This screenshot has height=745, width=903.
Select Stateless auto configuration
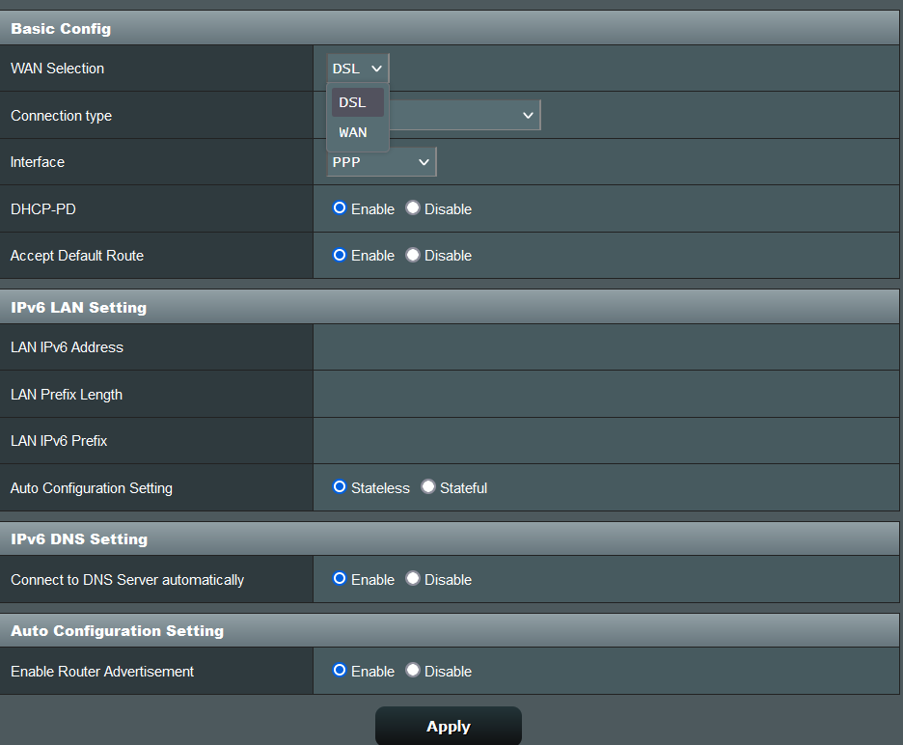point(340,487)
